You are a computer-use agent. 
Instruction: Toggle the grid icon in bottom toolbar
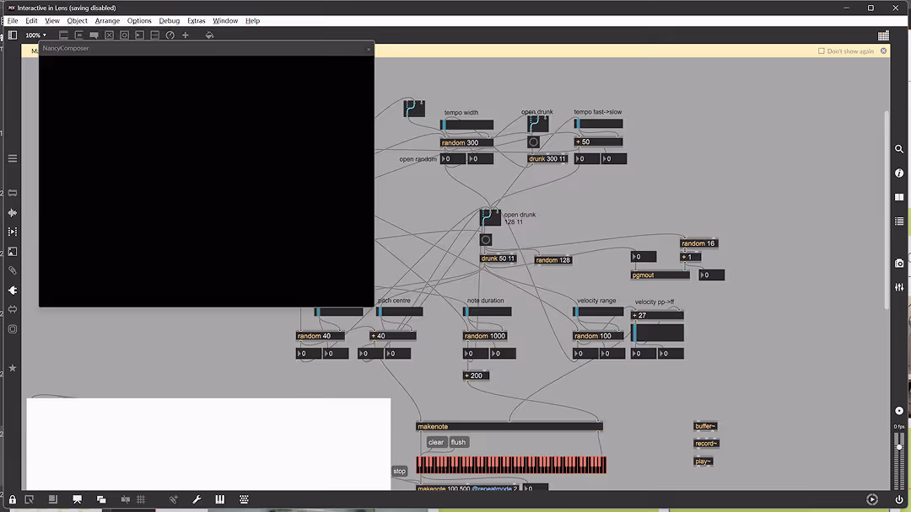pos(140,499)
